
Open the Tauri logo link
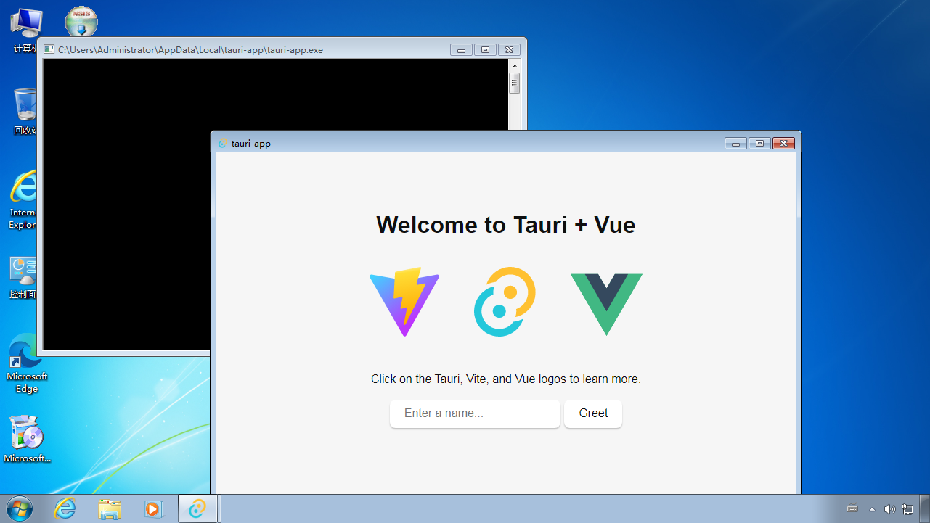tap(505, 302)
